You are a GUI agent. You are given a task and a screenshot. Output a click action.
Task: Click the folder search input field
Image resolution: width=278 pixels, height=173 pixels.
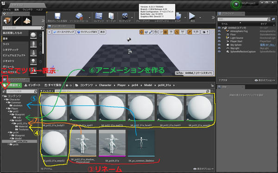coord(22,91)
